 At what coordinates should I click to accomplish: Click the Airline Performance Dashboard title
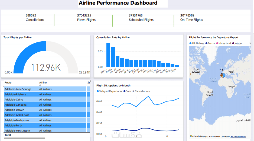[118, 3]
